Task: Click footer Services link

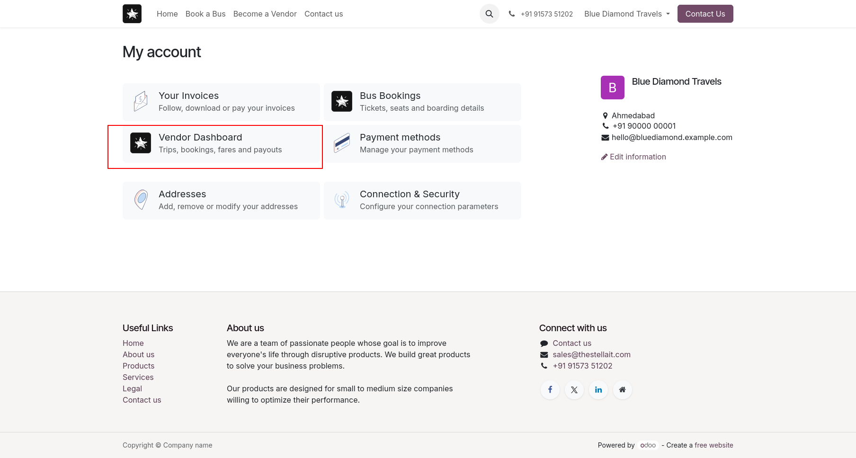Action: pos(138,377)
